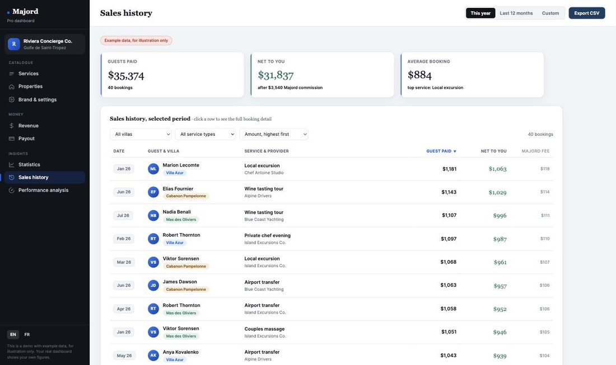Click the Payout card icon
The width and height of the screenshot is (616, 365).
(x=11, y=139)
